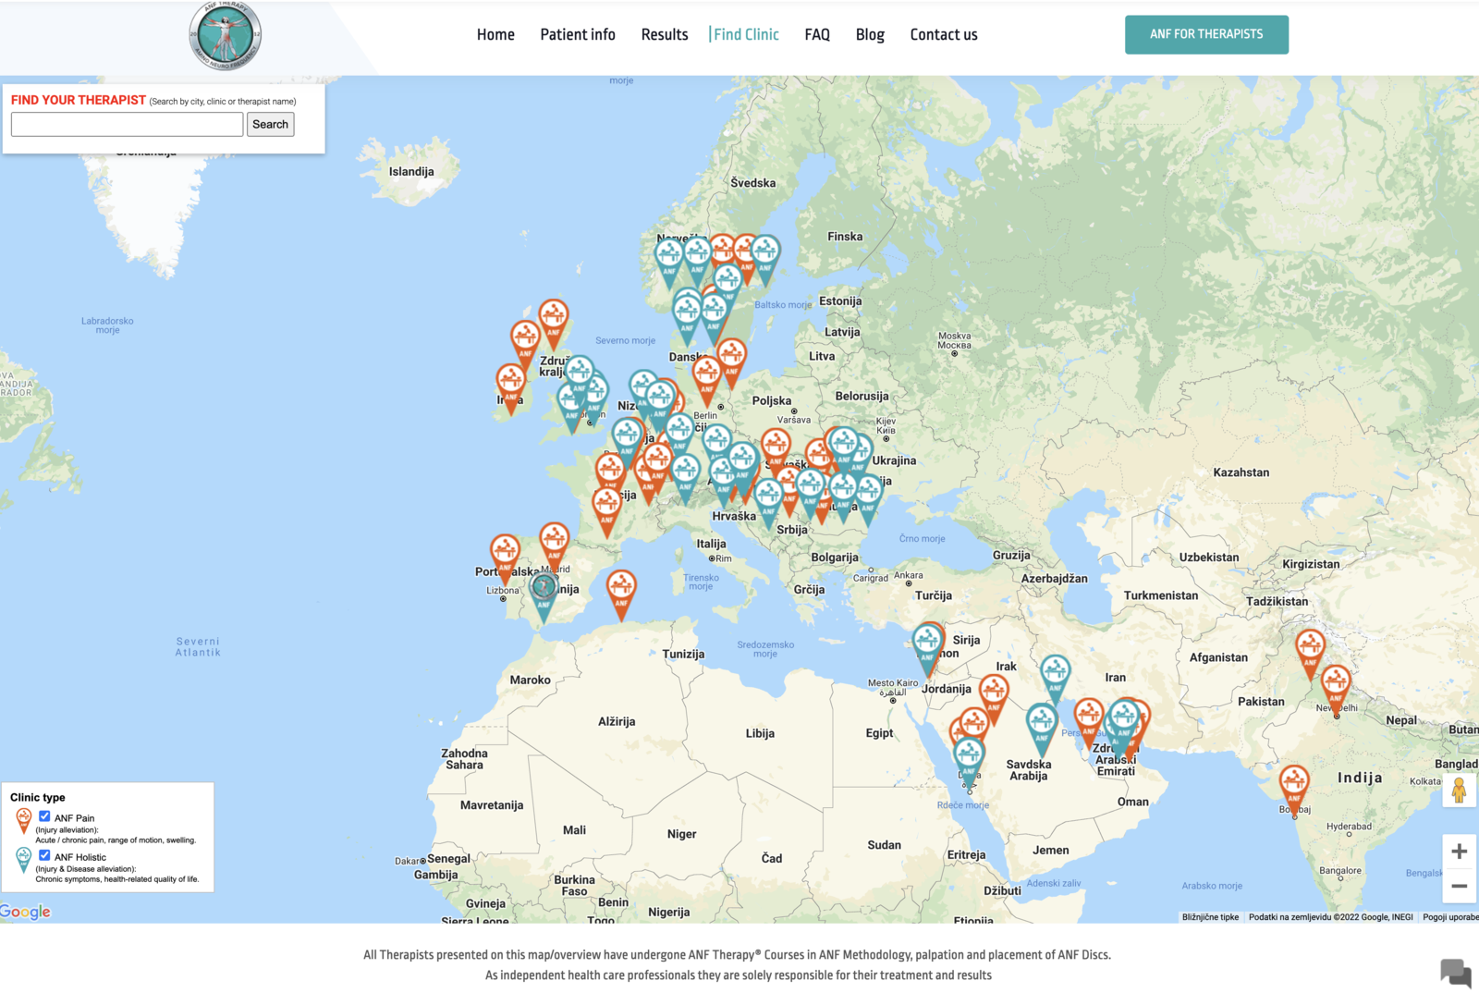Click the Google logo on the map
The height and width of the screenshot is (993, 1479).
pos(26,912)
